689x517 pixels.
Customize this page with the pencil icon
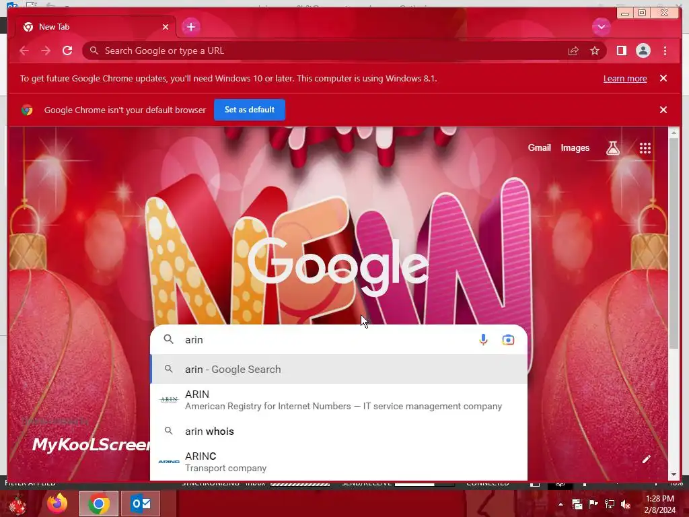pos(646,459)
